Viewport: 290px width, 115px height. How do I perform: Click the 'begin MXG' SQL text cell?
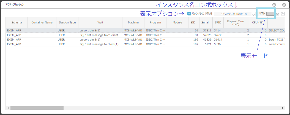[x=276, y=40]
